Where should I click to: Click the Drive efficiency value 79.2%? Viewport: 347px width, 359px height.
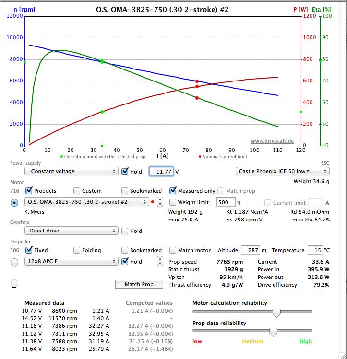pos(322,285)
